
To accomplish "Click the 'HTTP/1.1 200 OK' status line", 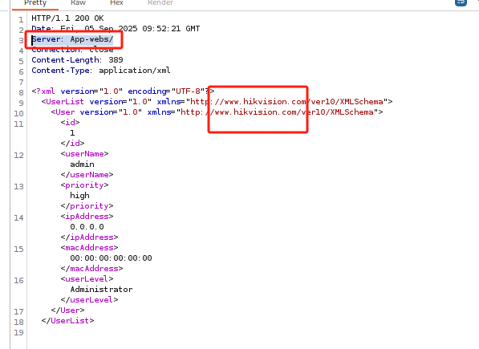I will pyautogui.click(x=67, y=18).
